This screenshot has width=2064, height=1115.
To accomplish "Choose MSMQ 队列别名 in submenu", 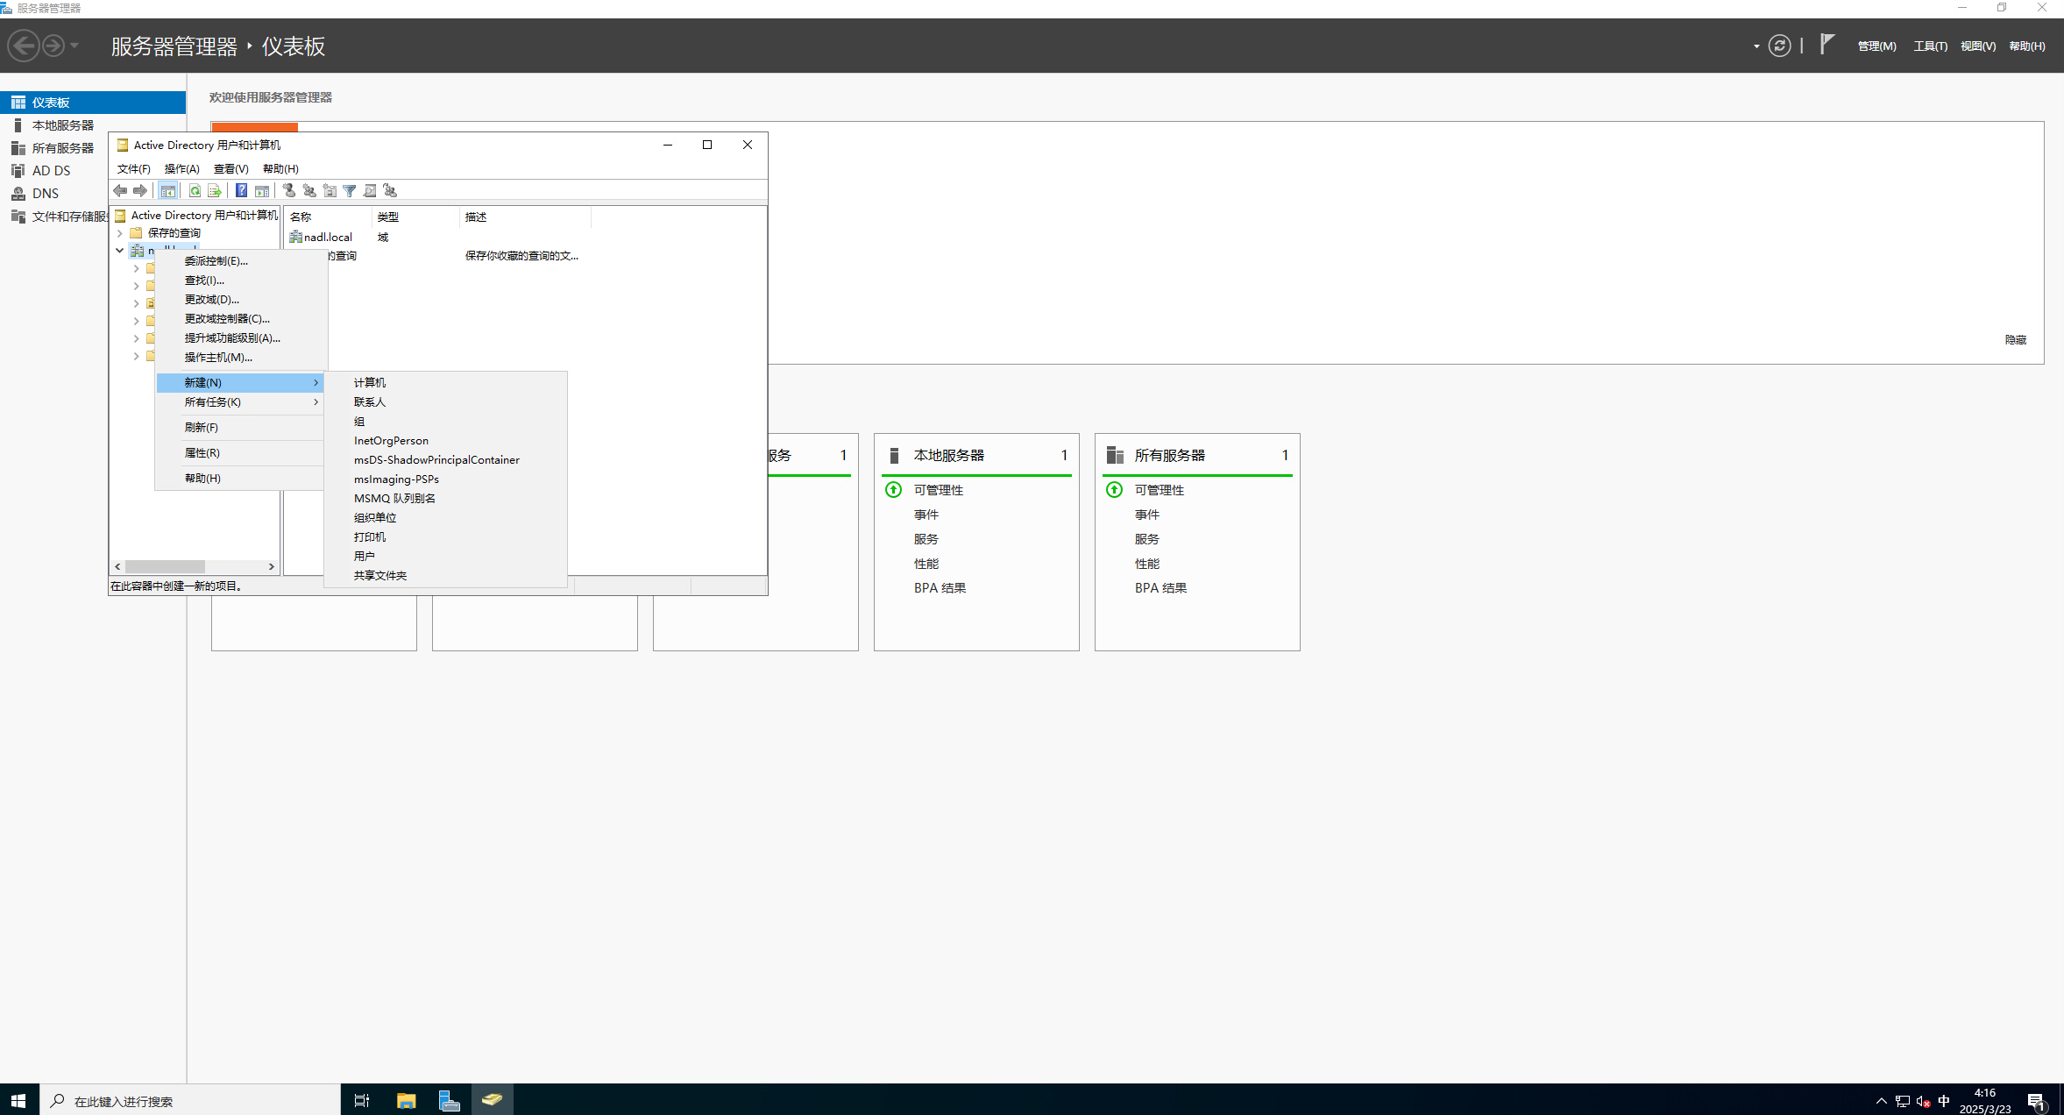I will pyautogui.click(x=445, y=499).
